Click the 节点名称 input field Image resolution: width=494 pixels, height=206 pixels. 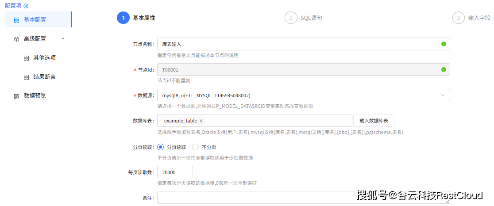[297, 44]
